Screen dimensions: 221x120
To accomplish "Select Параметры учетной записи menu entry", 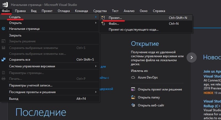I will 31,86.
